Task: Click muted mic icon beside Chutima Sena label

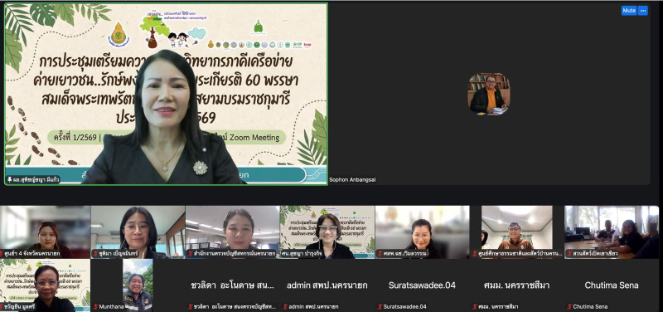Action: click(570, 306)
